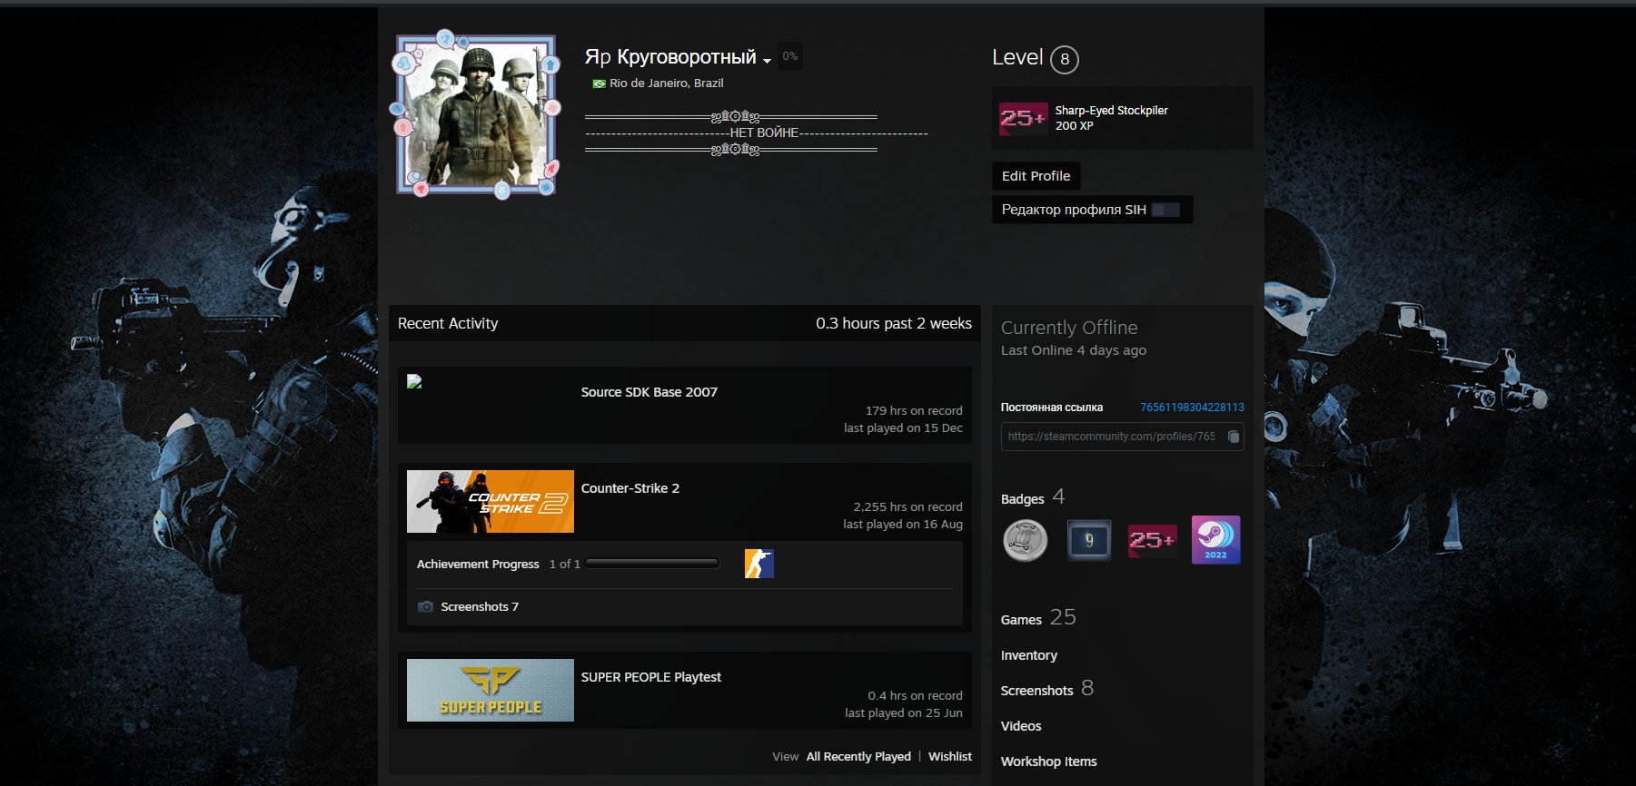Toggle the SIH profile editor switch
This screenshot has width=1636, height=786.
pos(1165,210)
